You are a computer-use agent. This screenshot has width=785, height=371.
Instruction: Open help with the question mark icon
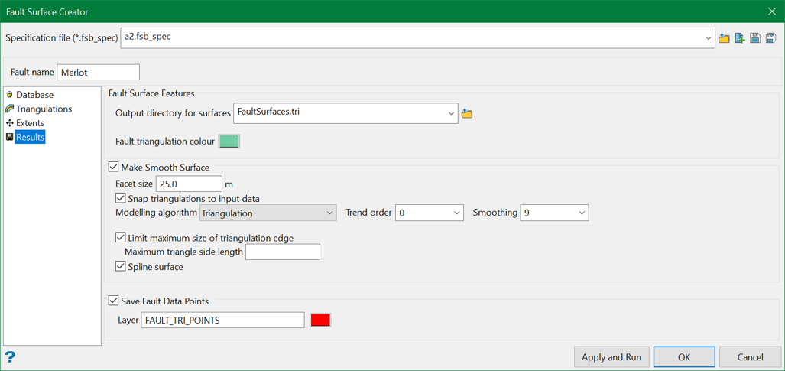10,357
